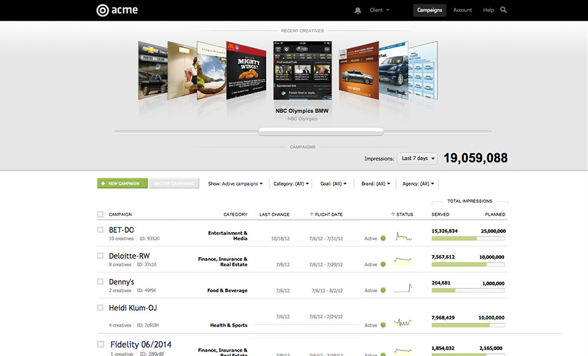This screenshot has height=356, width=588.
Task: Open the Category (All) filter
Action: pyautogui.click(x=291, y=183)
